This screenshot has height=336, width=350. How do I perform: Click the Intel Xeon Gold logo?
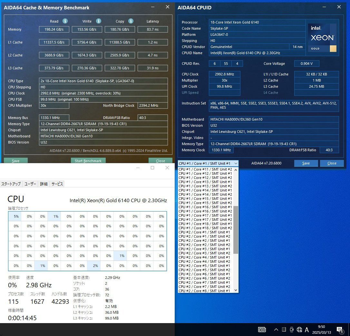tap(322, 38)
